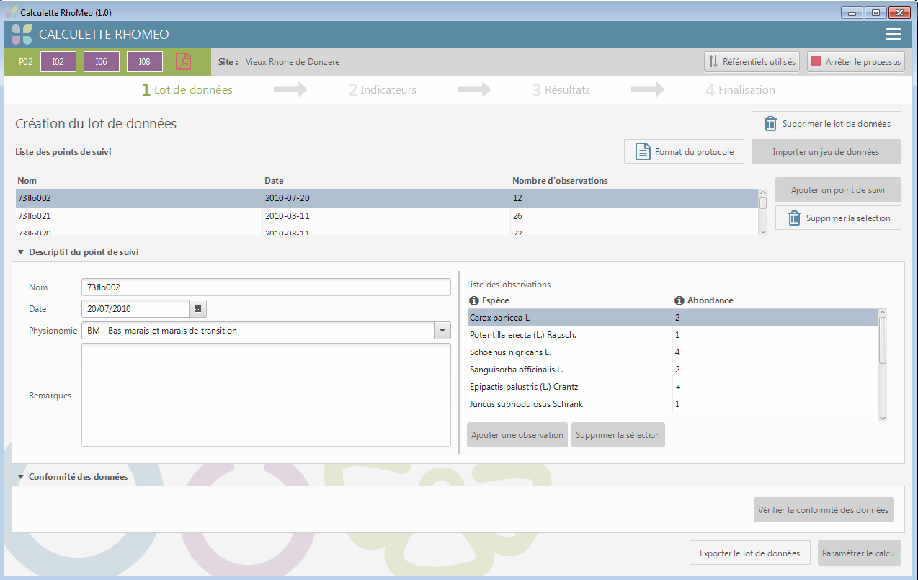The width and height of the screenshot is (918, 580).
Task: Select Schoenus nigricans L. observation
Action: 672,352
